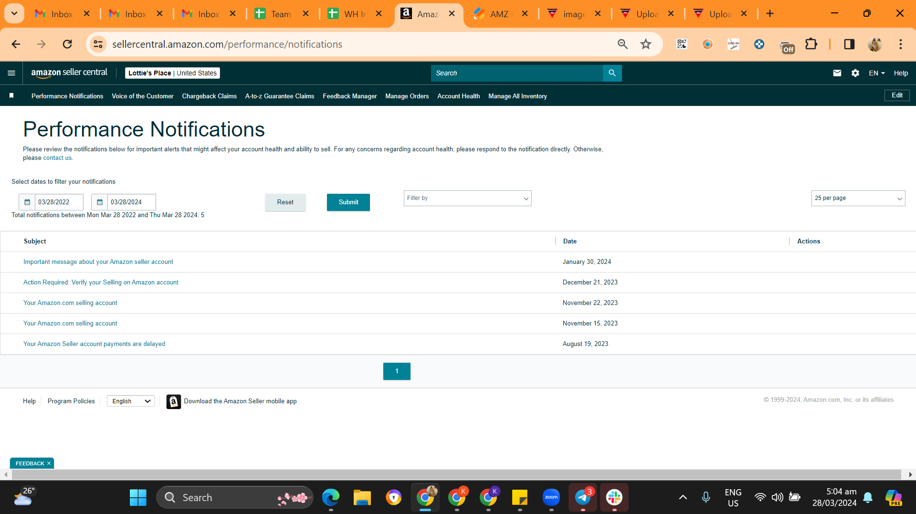916x514 pixels.
Task: Open Program Policies in the footer
Action: coord(71,401)
